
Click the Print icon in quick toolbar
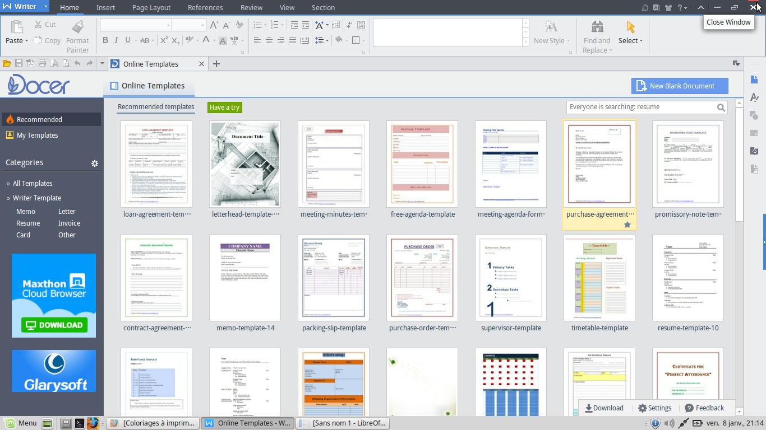coord(42,64)
